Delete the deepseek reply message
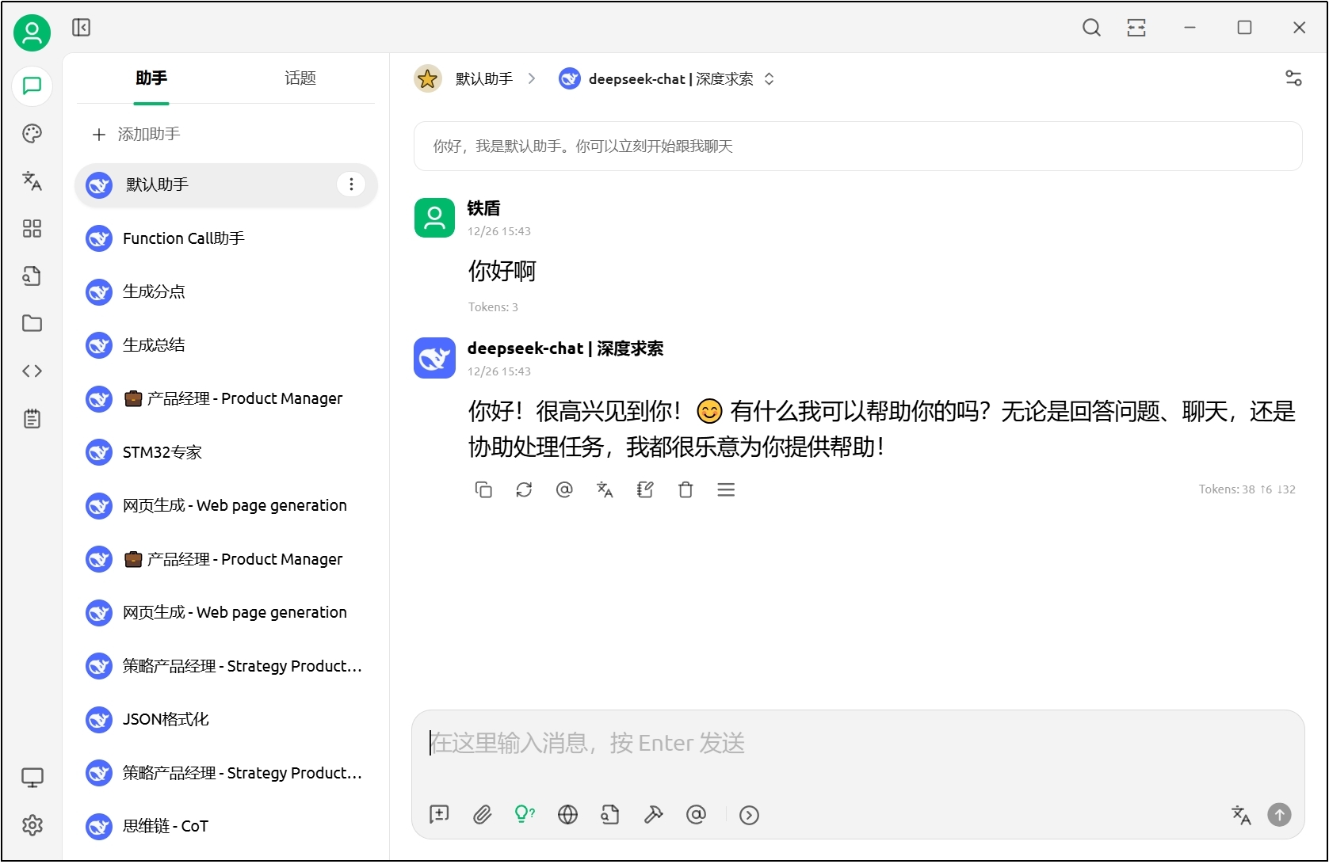This screenshot has width=1329, height=864. [686, 490]
